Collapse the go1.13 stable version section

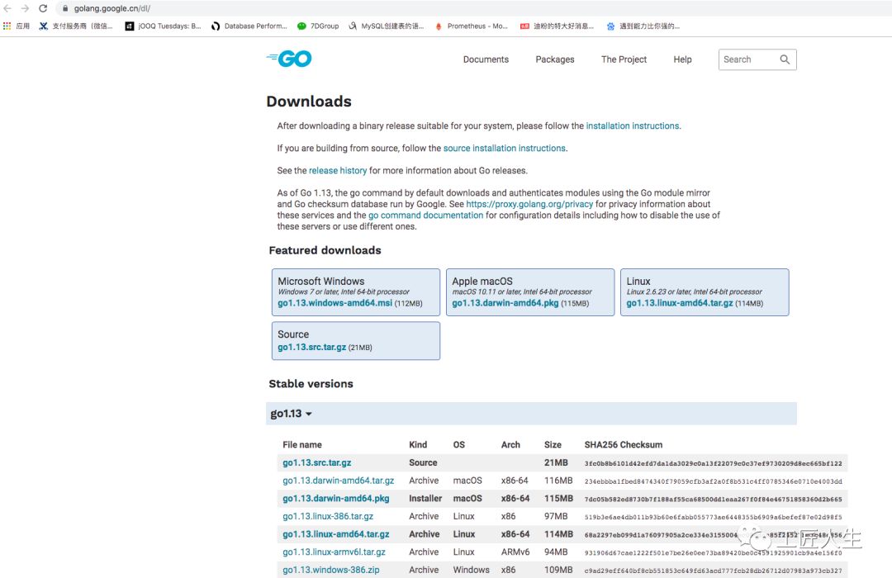coord(292,414)
